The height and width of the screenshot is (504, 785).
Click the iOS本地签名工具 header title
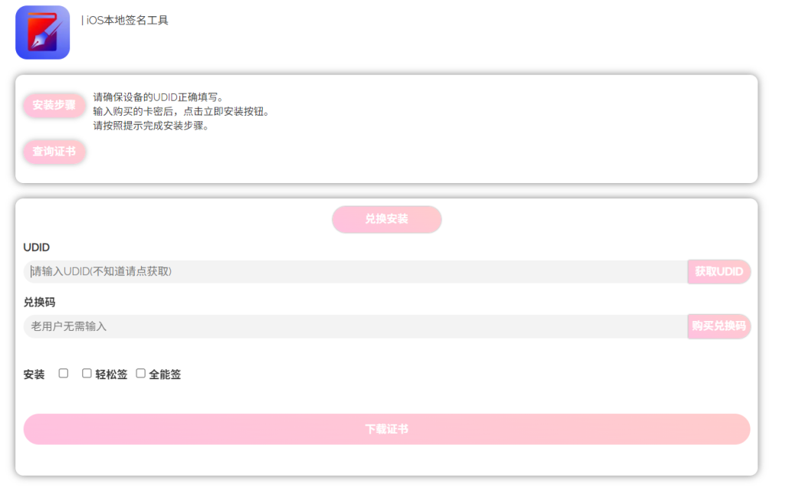(x=126, y=20)
